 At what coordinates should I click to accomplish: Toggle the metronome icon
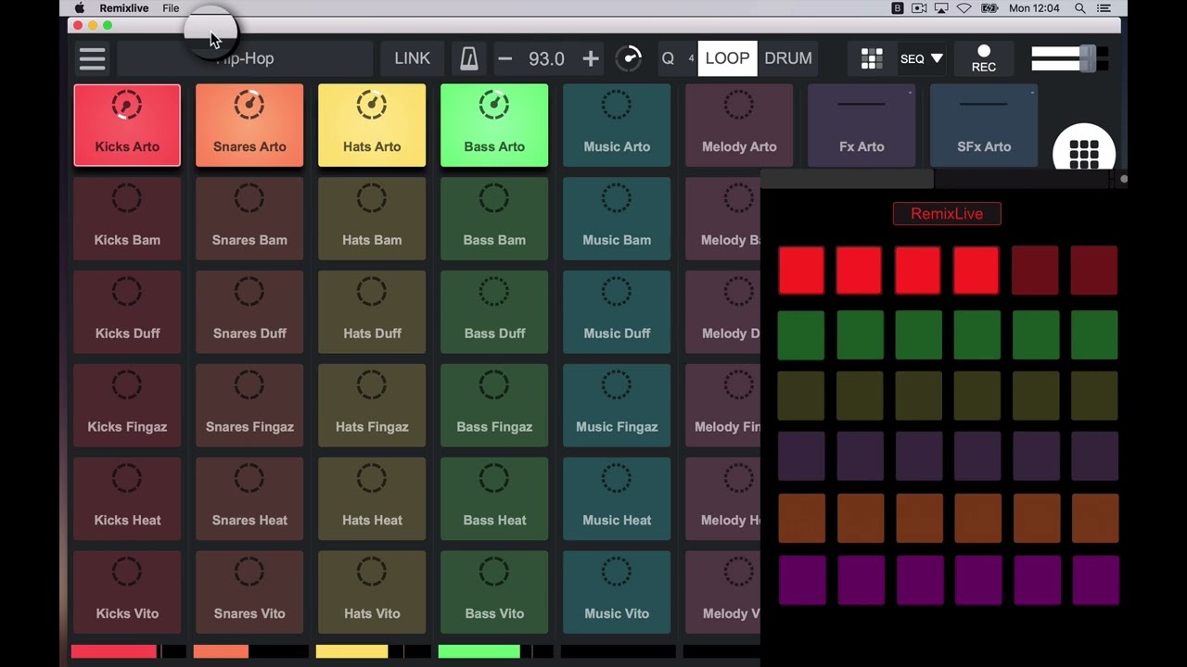coord(469,58)
